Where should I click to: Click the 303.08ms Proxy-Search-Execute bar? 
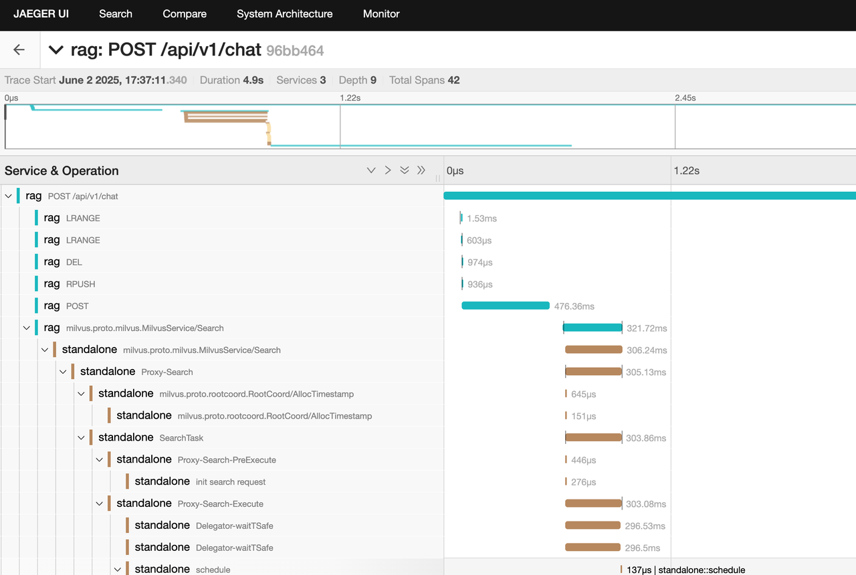click(x=594, y=503)
